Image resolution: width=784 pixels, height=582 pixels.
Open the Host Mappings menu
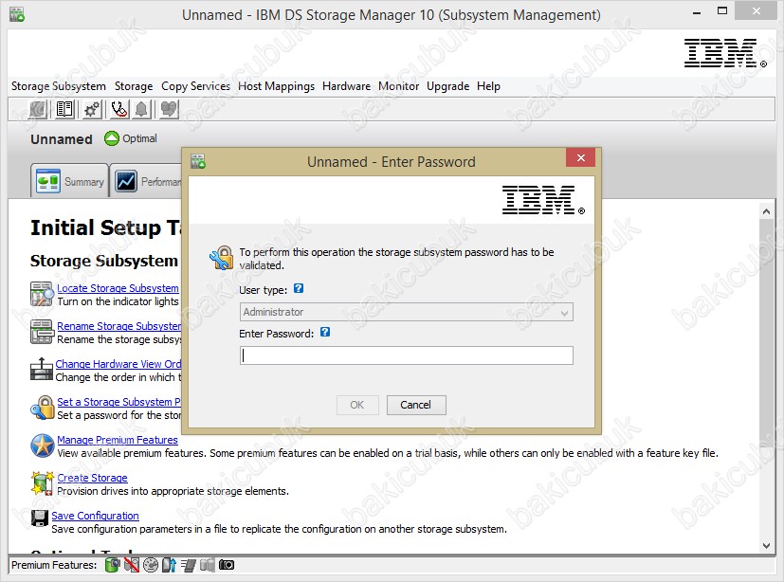click(276, 86)
